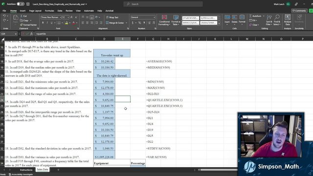Click AutoSum
This screenshot has height=176, width=313.
(255, 16)
